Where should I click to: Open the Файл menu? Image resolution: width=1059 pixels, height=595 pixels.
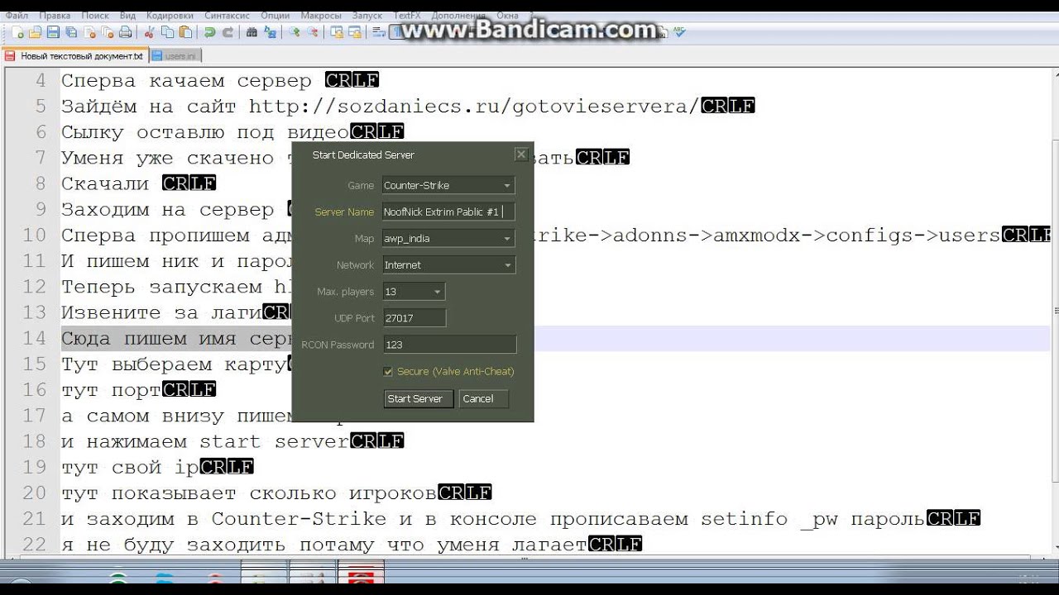(17, 15)
